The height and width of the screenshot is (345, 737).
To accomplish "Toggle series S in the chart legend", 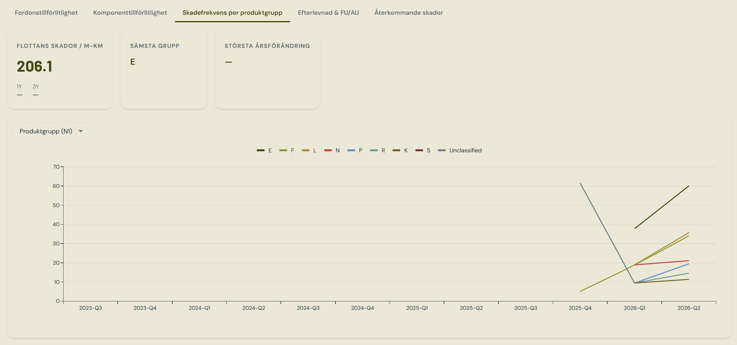I will (423, 151).
